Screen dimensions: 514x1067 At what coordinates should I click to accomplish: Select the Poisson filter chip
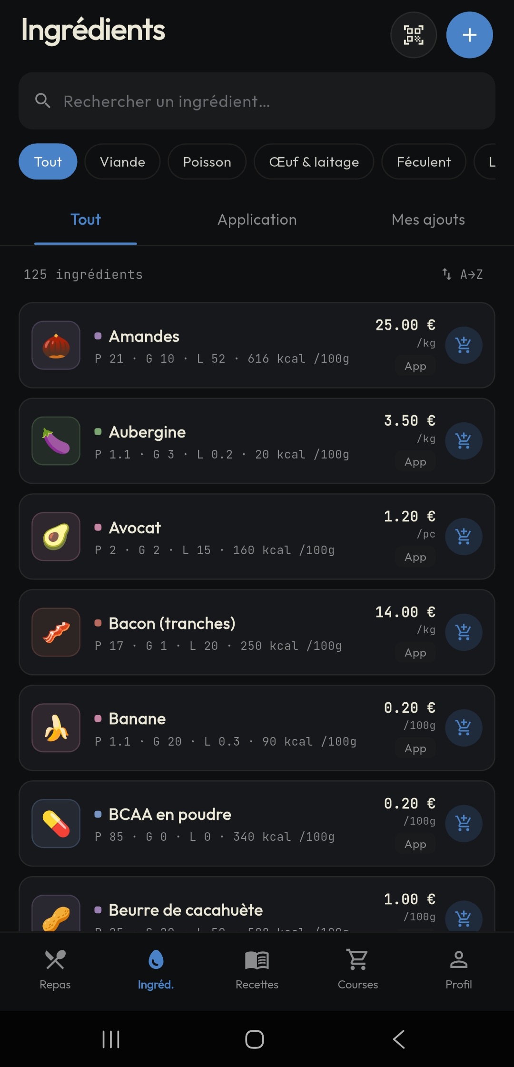207,162
